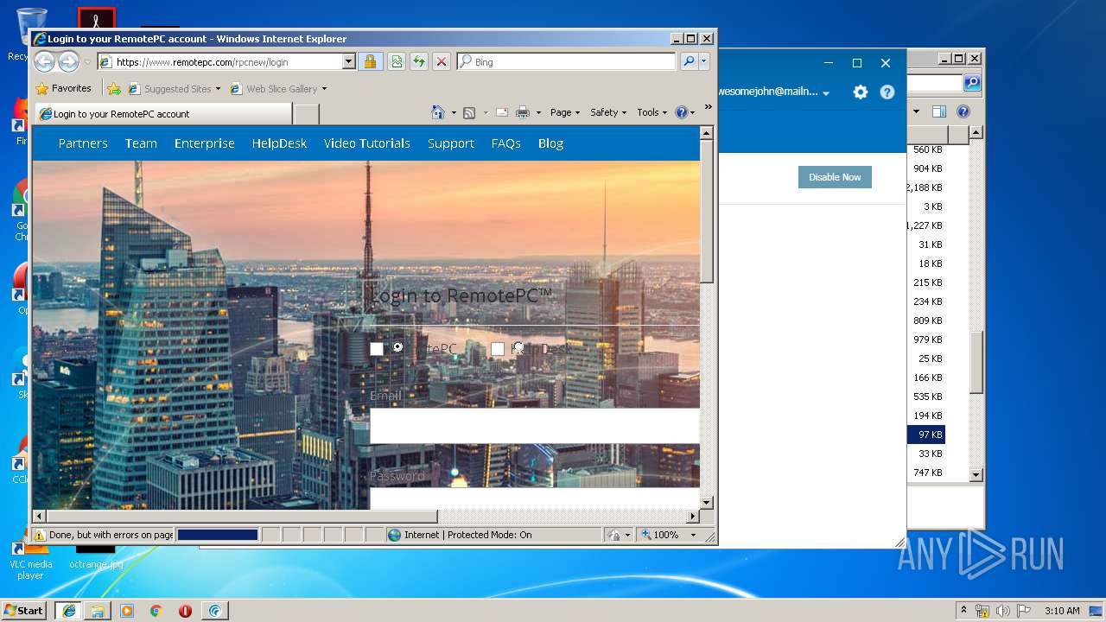Add page to Favorites bar icon
The height and width of the screenshot is (622, 1106).
113,88
